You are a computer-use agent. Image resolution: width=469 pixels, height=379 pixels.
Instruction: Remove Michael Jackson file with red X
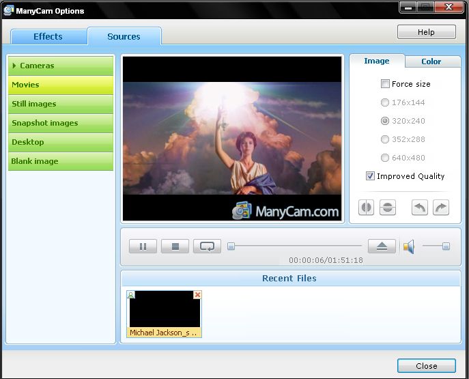197,294
